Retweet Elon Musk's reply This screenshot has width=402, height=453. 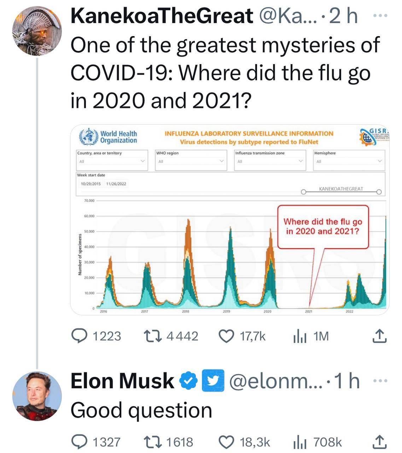point(152,442)
